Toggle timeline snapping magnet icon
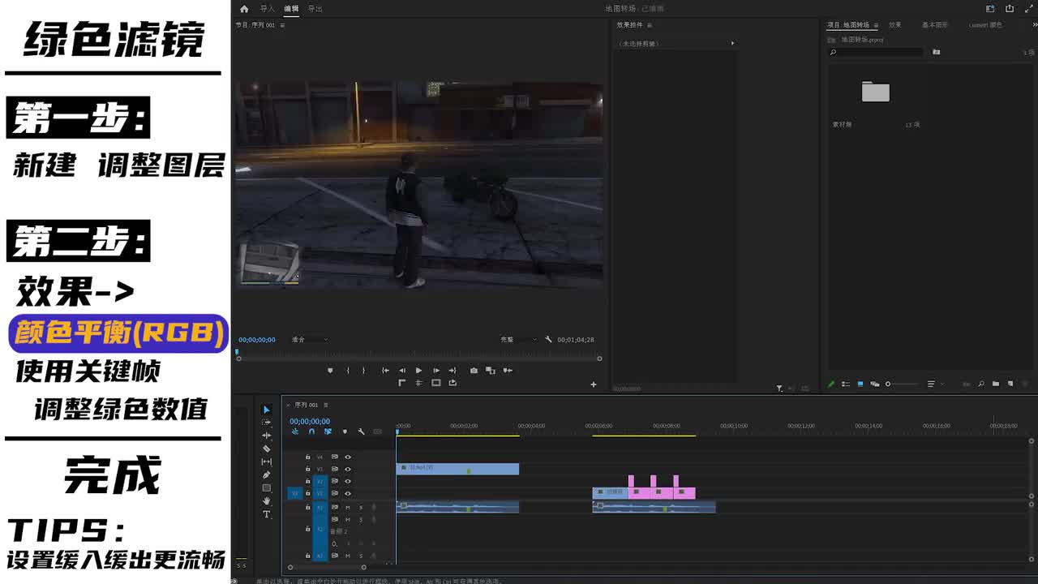Screen dimensions: 1038x584 [311, 432]
